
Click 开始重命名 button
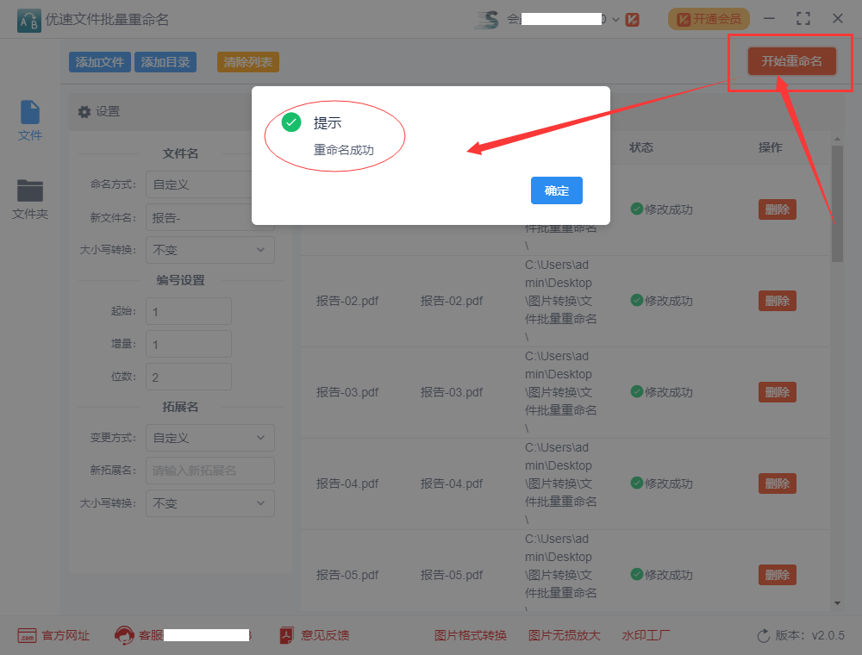tap(791, 61)
